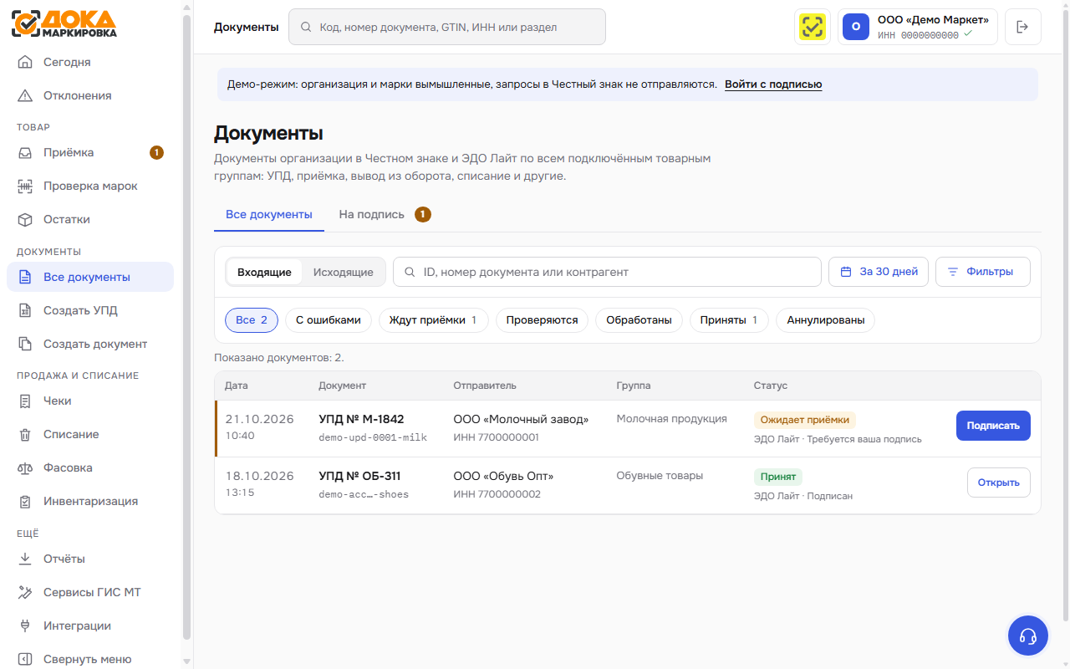
Task: Open Инвентаризация menu entry
Action: pyautogui.click(x=90, y=501)
